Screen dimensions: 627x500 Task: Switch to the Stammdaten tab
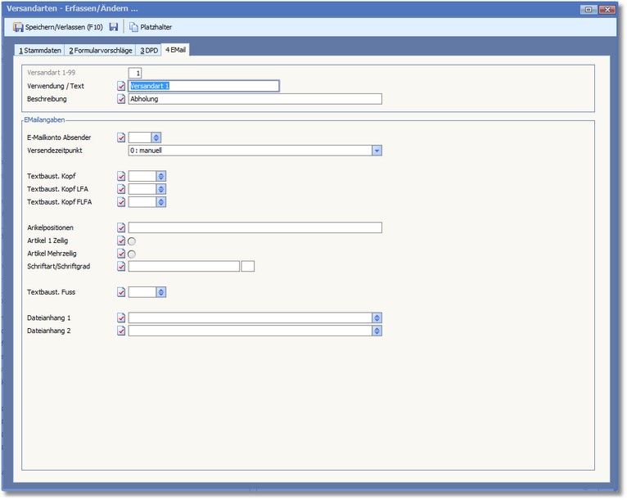[40, 50]
